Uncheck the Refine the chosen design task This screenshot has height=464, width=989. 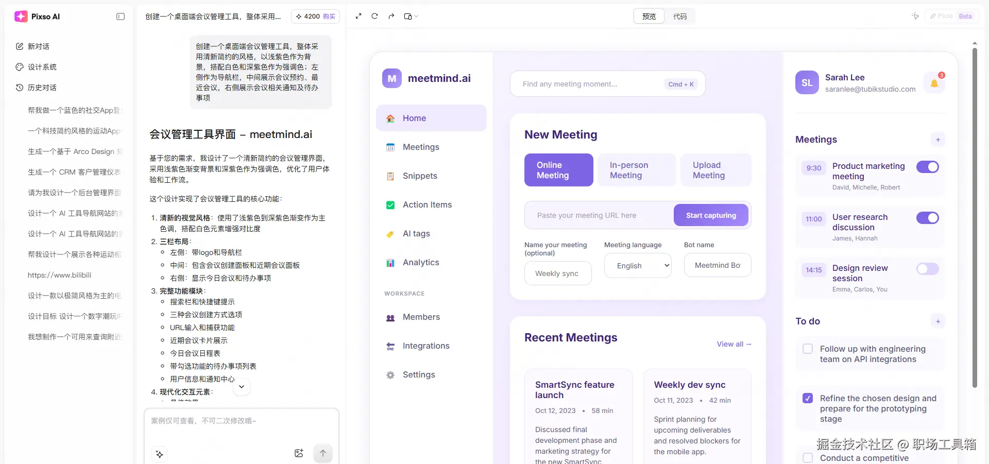tap(808, 398)
